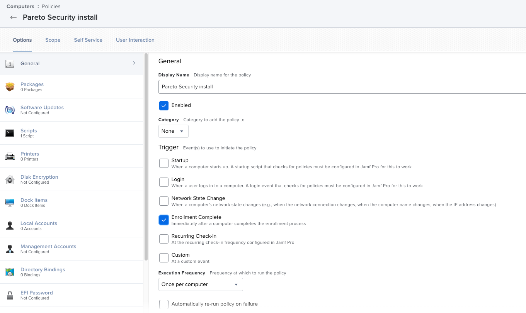Switch to the Scope tab
This screenshot has height=313, width=526.
(53, 40)
